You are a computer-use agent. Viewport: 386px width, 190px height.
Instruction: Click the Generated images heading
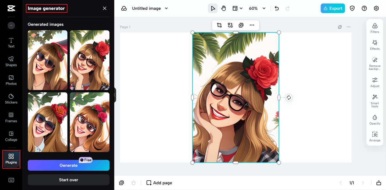(x=46, y=24)
